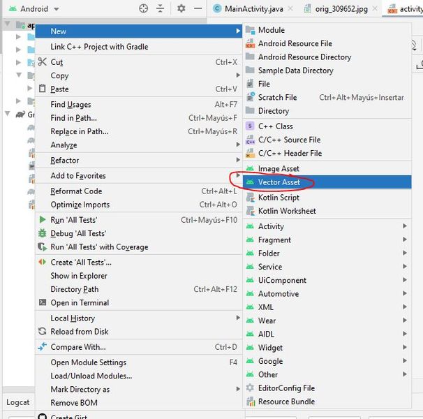Expand the Folder submenu arrow
The height and width of the screenshot is (419, 423).
(x=405, y=253)
